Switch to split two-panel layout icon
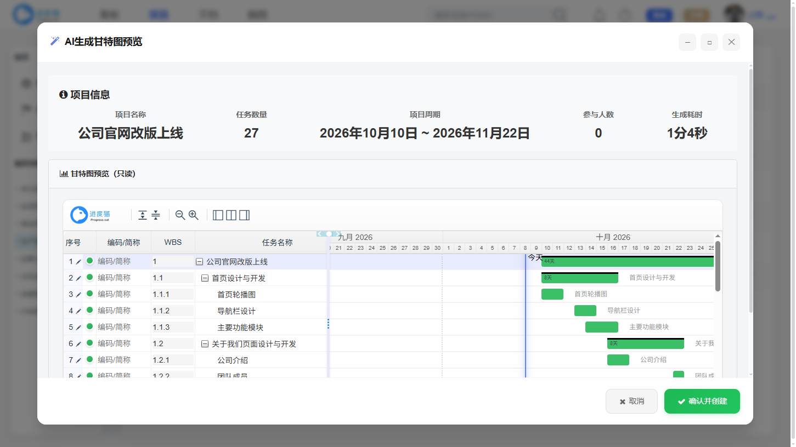Screen dimensions: 796x447 [231, 215]
